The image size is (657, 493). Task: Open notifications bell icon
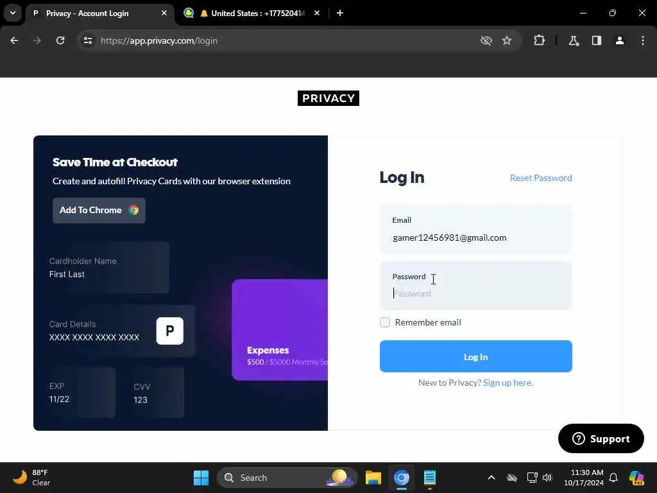click(613, 478)
